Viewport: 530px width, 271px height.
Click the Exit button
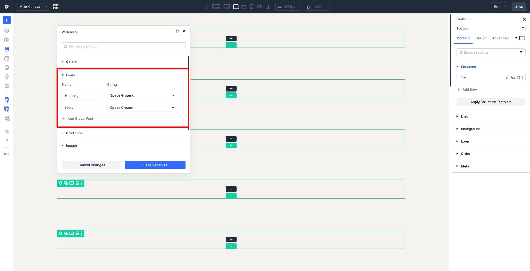point(496,6)
